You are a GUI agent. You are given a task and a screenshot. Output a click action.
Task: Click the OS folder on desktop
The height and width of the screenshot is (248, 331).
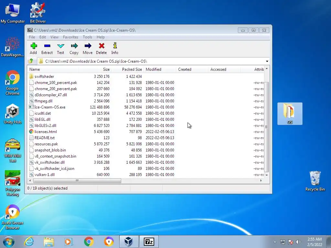pyautogui.click(x=290, y=113)
